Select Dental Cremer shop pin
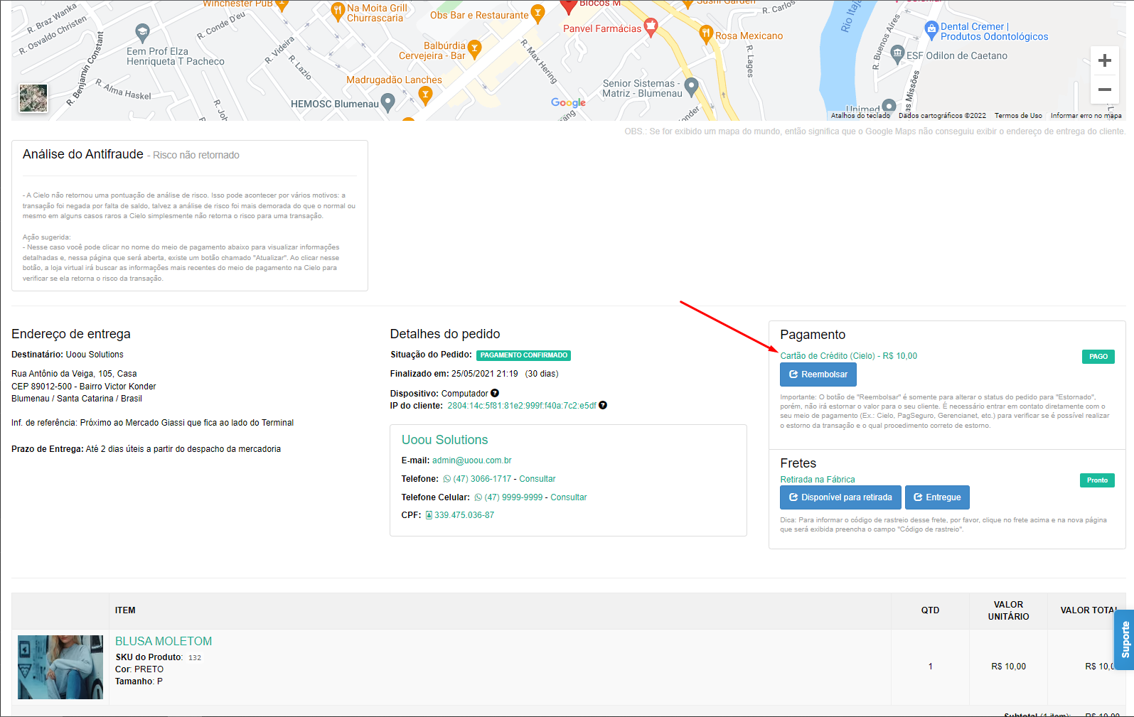This screenshot has height=717, width=1134. (931, 29)
